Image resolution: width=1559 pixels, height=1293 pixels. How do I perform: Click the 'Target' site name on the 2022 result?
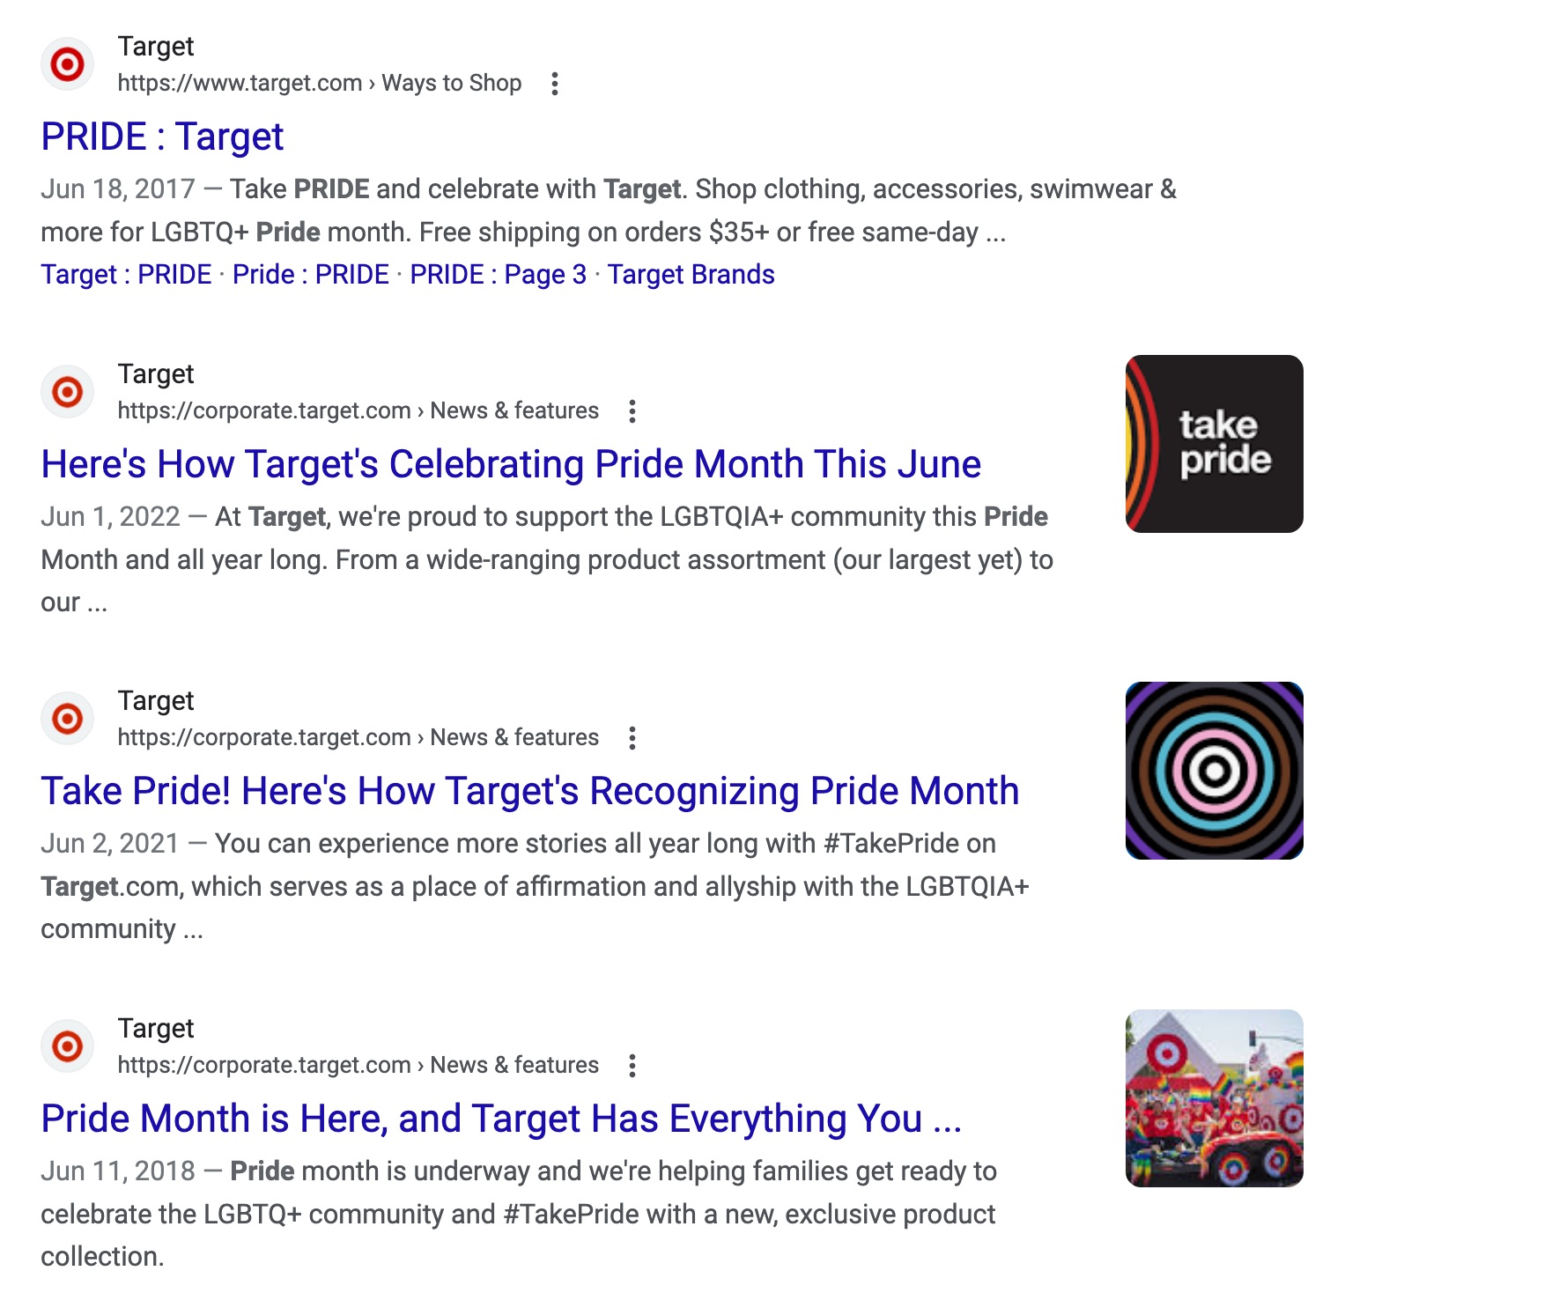156,374
